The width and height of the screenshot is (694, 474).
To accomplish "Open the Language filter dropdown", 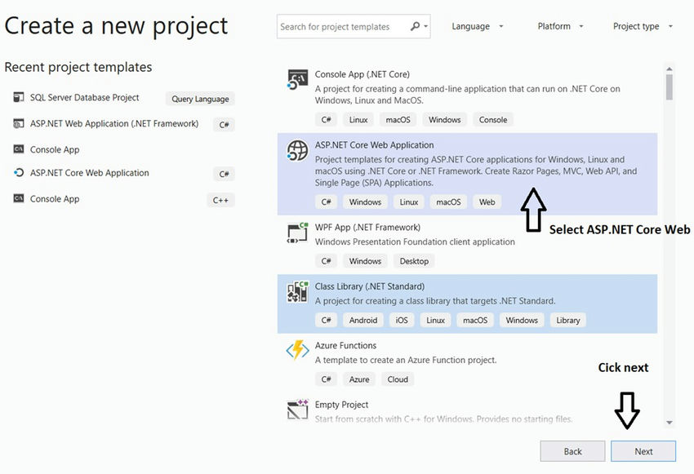I will pos(478,26).
